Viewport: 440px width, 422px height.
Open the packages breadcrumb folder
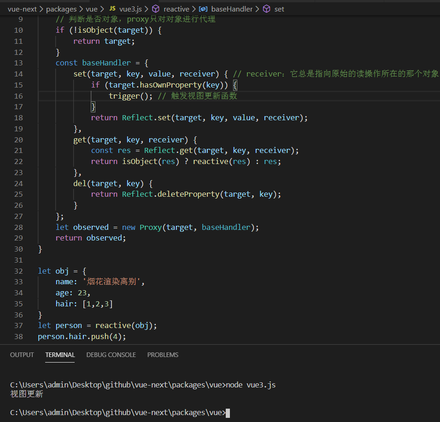click(61, 9)
